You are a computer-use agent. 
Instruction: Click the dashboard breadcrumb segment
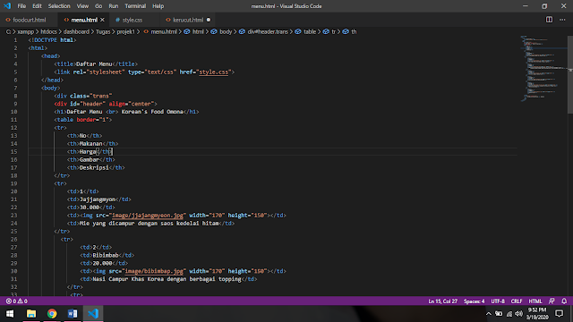click(76, 32)
